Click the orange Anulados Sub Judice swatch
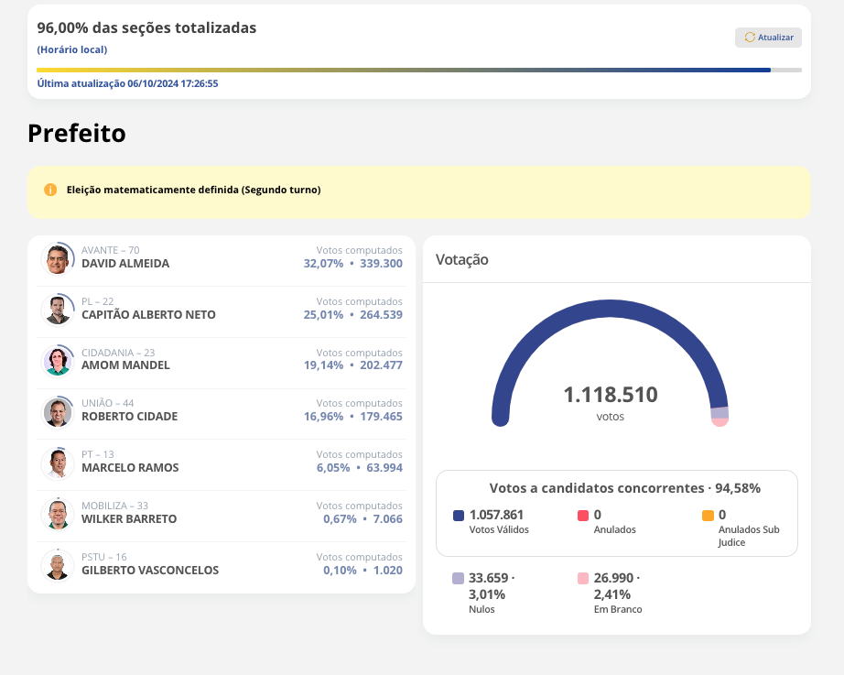The width and height of the screenshot is (844, 675). tap(708, 516)
